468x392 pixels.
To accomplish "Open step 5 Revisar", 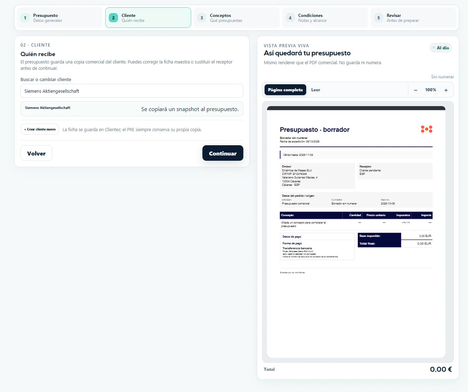I will [x=413, y=18].
